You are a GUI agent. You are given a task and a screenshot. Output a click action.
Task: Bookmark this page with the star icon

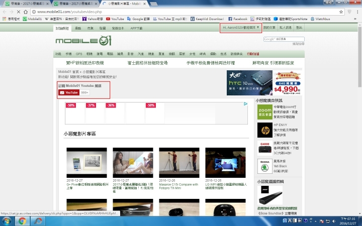point(341,12)
